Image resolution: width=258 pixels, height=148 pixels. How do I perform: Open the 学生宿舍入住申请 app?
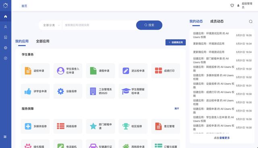pos(68,71)
